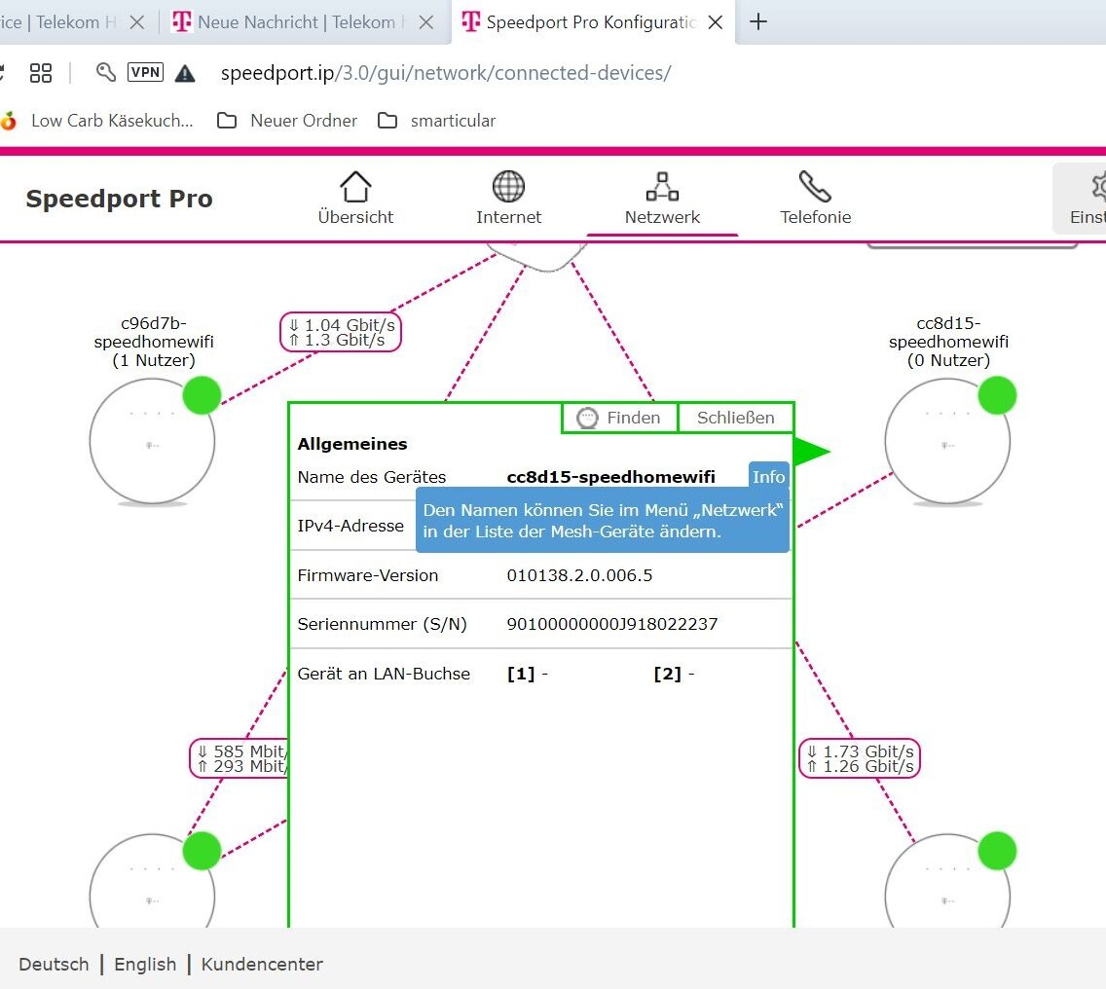Viewport: 1106px width, 989px height.
Task: Click green status dot of bottom-left mesh device
Action: pos(202,851)
